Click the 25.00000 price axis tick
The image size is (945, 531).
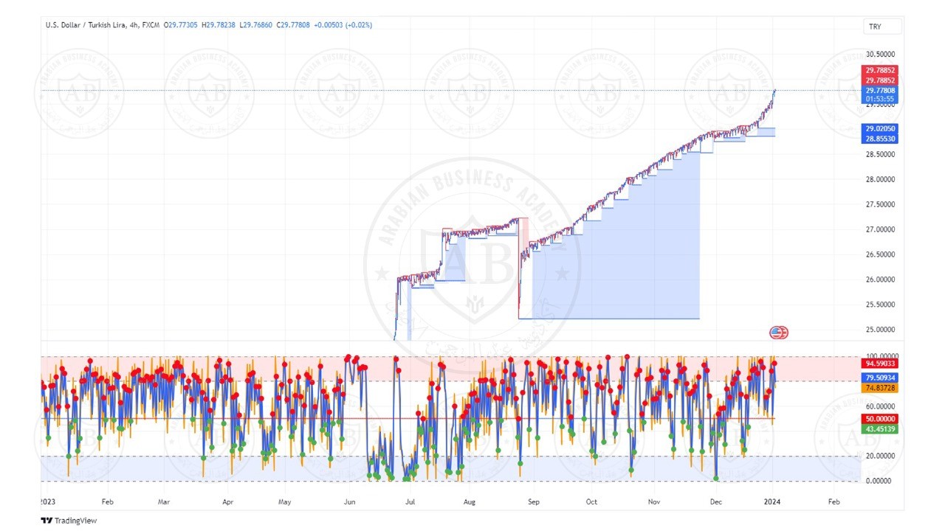pyautogui.click(x=880, y=330)
